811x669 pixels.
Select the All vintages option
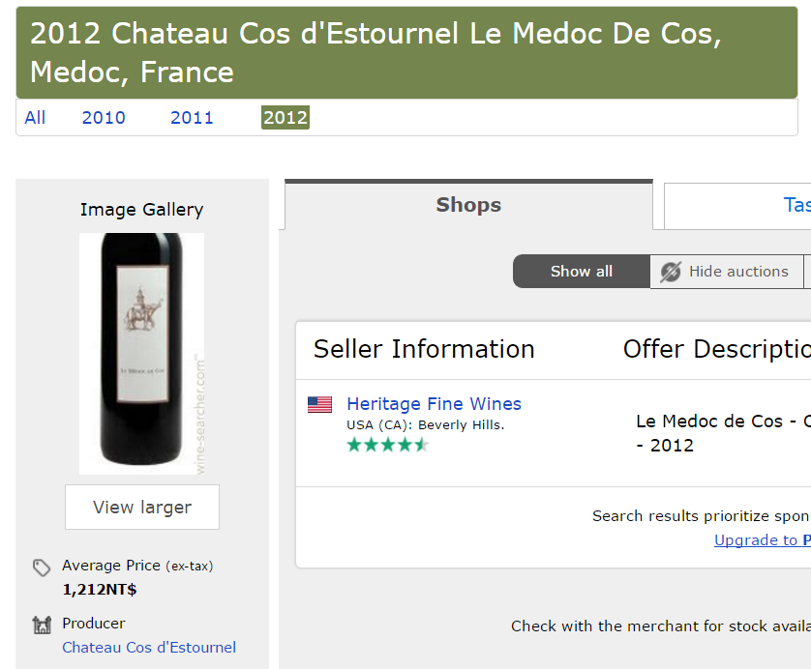[x=35, y=117]
